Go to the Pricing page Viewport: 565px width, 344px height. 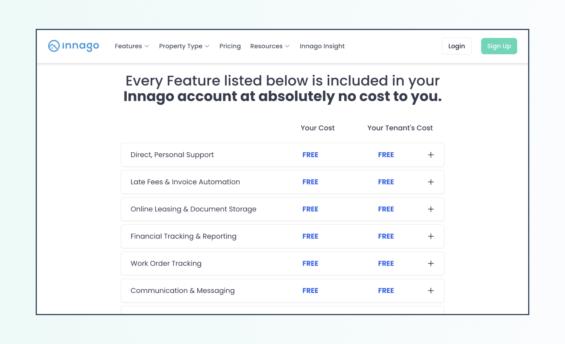[x=230, y=46]
